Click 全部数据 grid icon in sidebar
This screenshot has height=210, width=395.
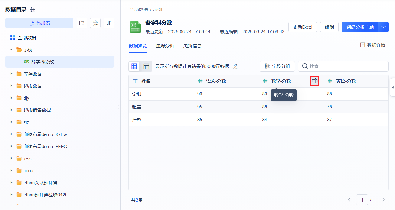click(12, 38)
